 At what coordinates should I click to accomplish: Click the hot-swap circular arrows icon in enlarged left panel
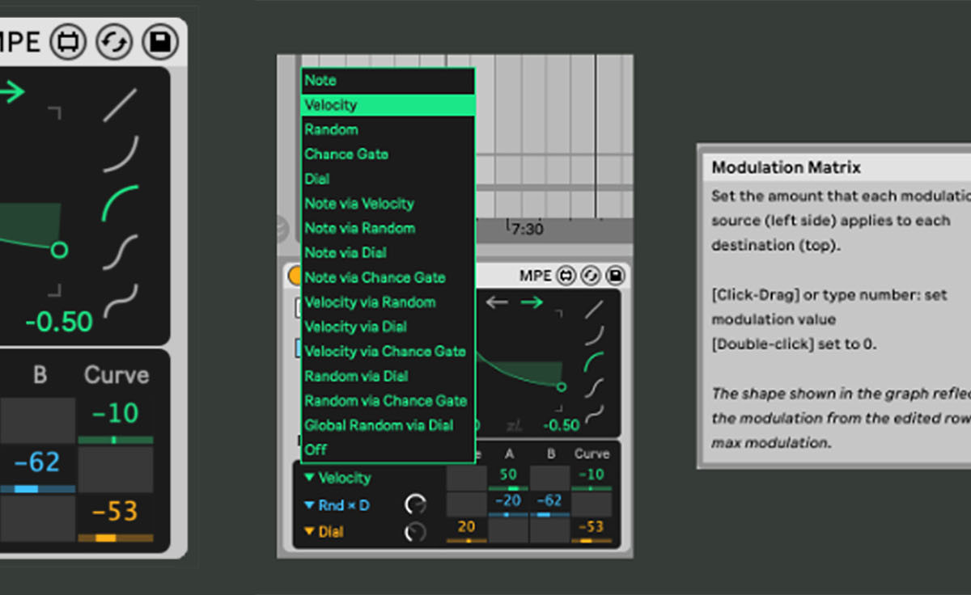coord(114,42)
